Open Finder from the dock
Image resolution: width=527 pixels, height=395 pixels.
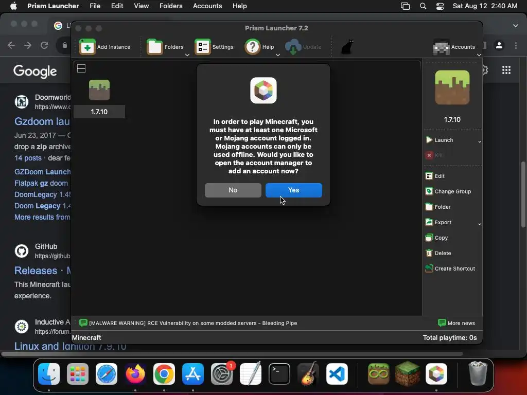(x=49, y=374)
